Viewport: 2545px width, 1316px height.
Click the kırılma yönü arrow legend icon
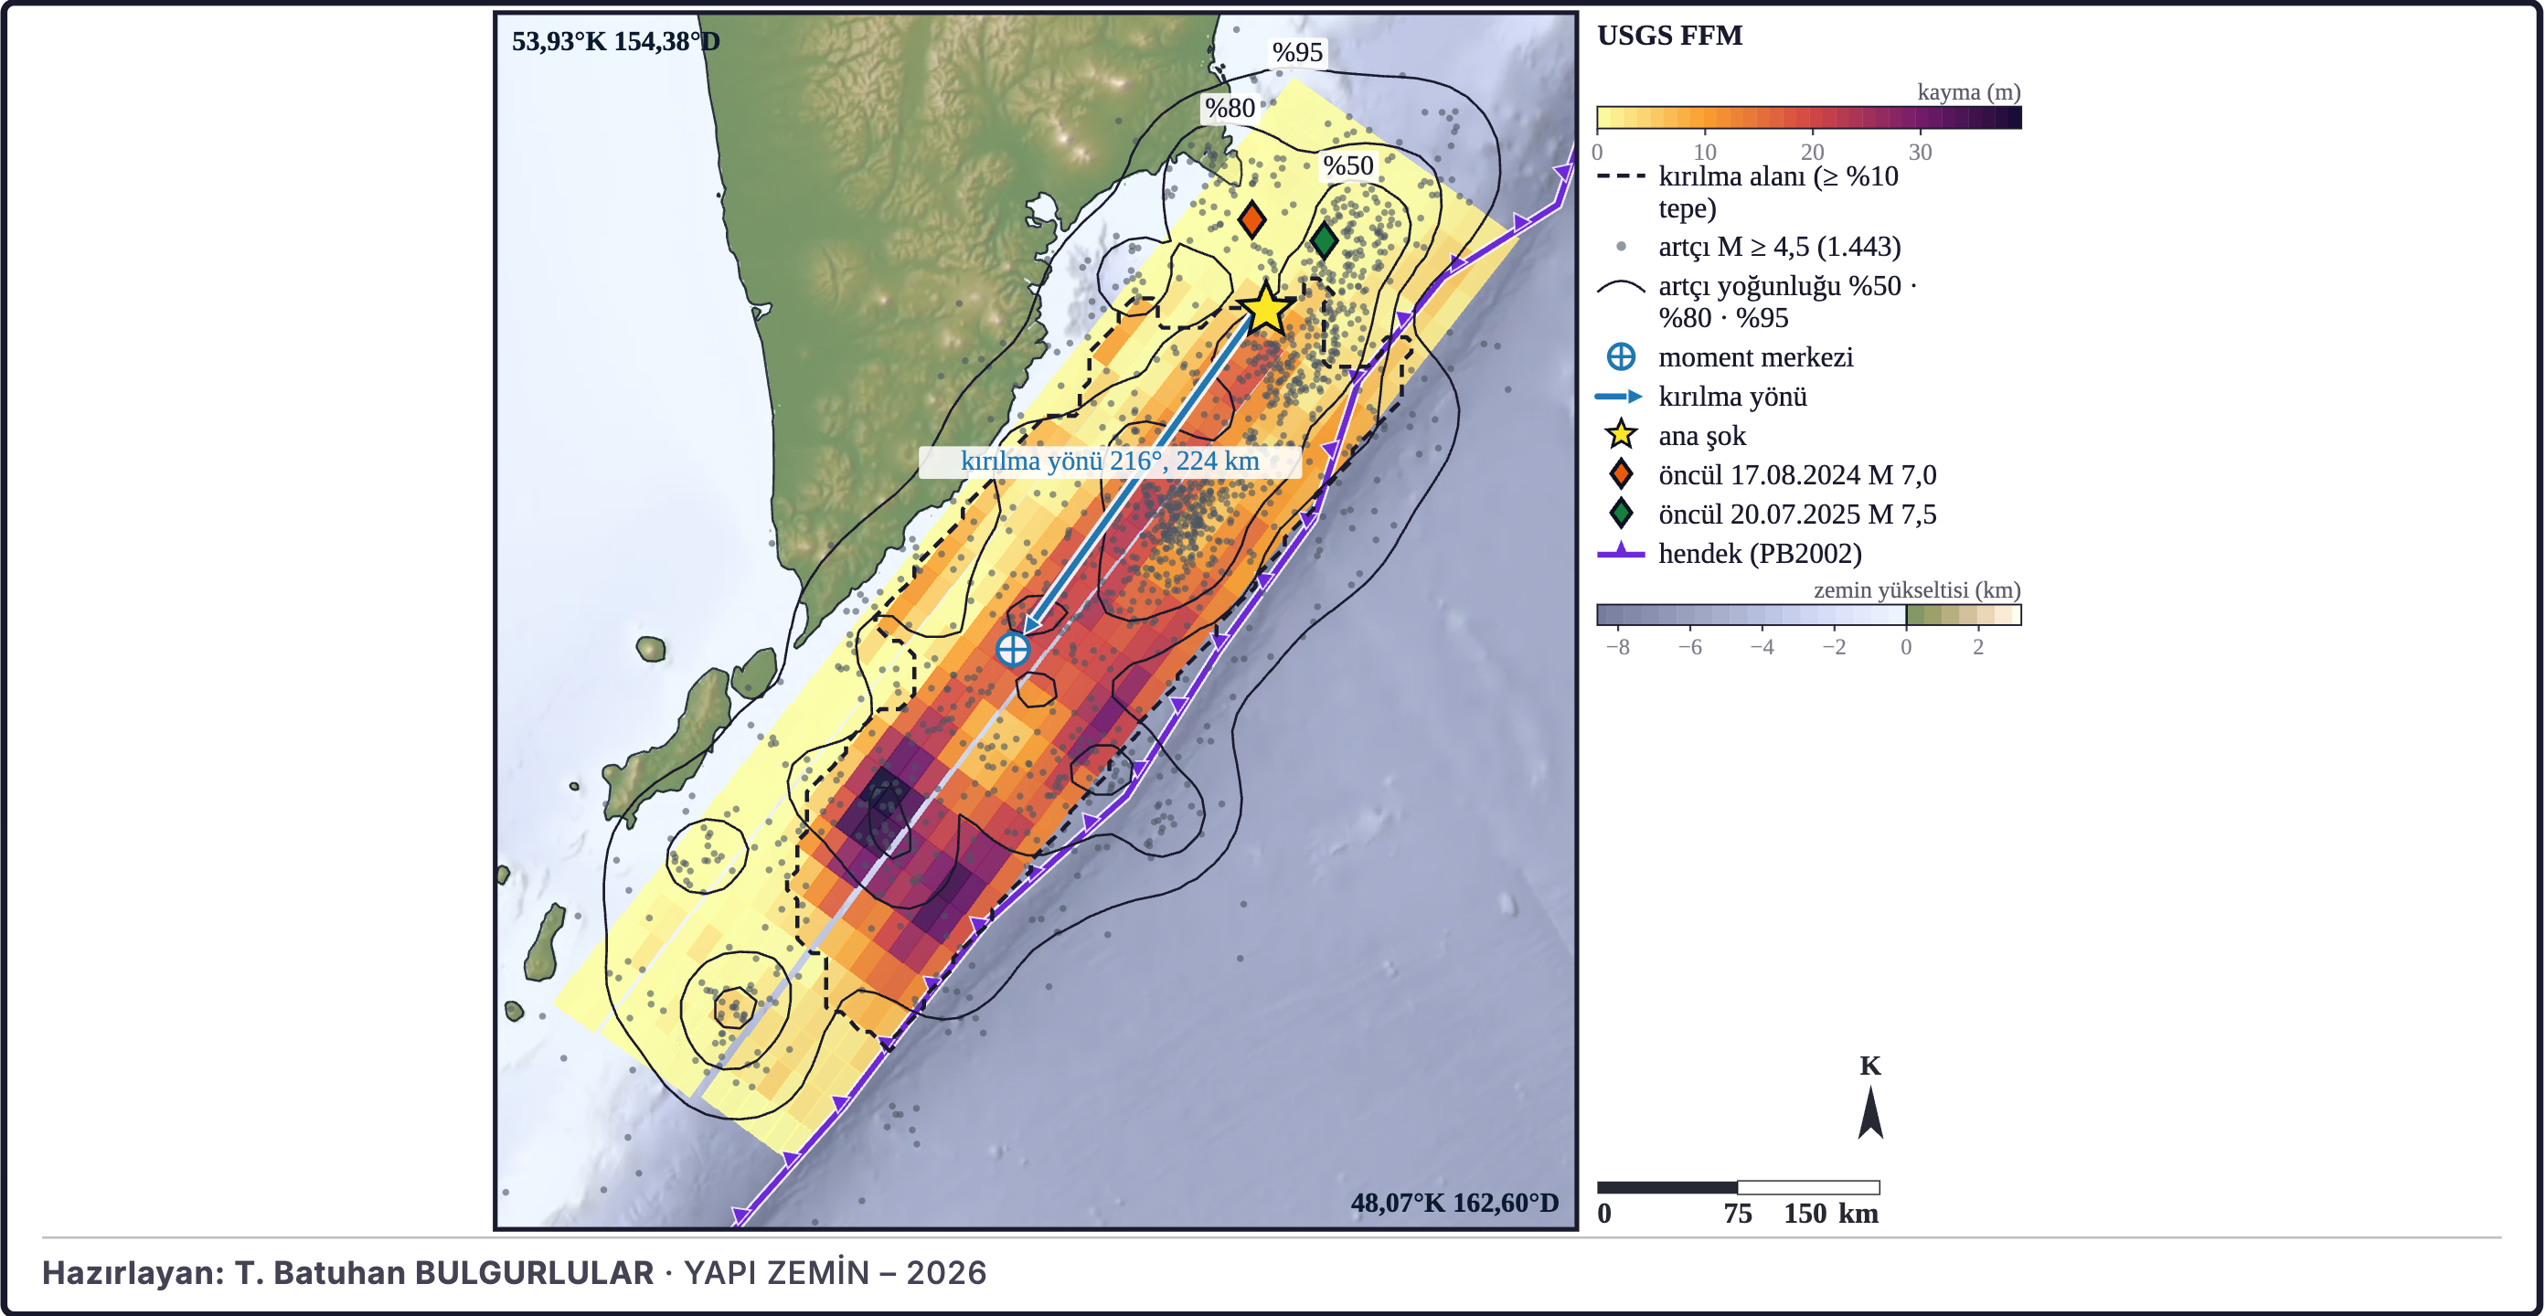[1619, 397]
